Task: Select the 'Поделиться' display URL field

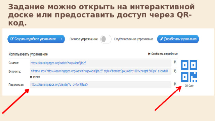Action: [x=100, y=84]
